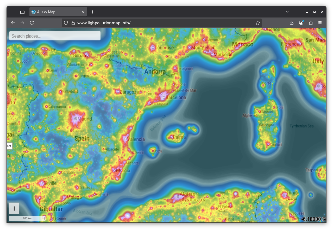Go back using the back arrow
Viewport: 333px width, 230px height.
click(x=13, y=23)
